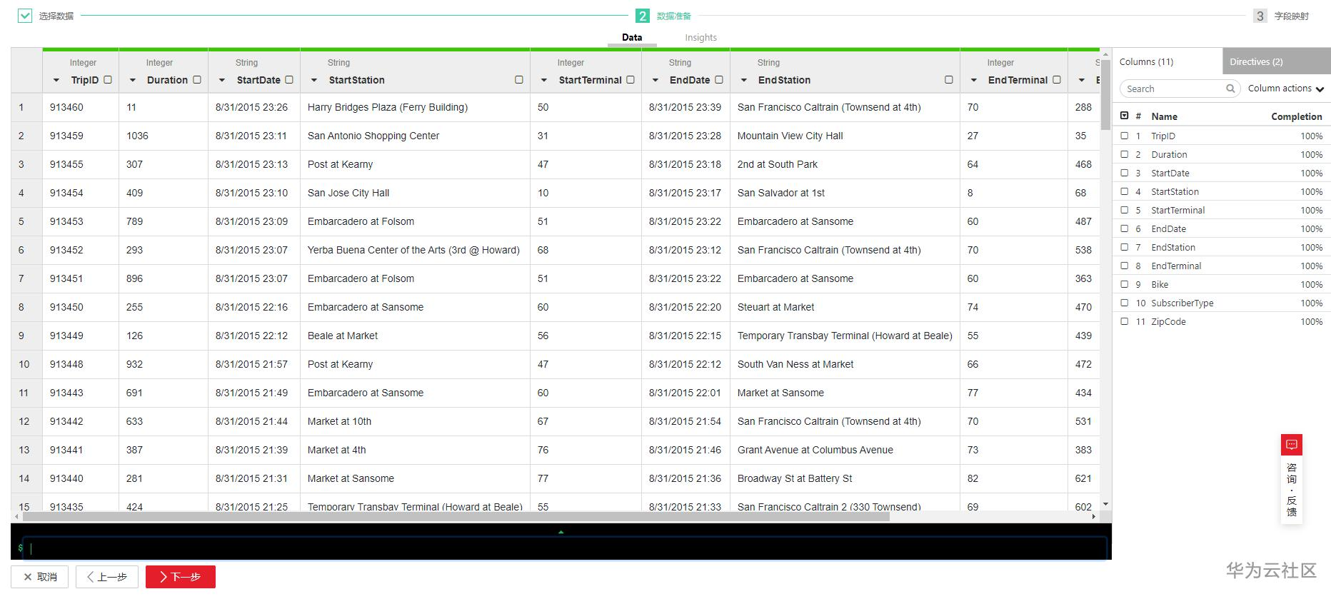Sort columns by Completion header
This screenshot has width=1331, height=599.
point(1297,116)
